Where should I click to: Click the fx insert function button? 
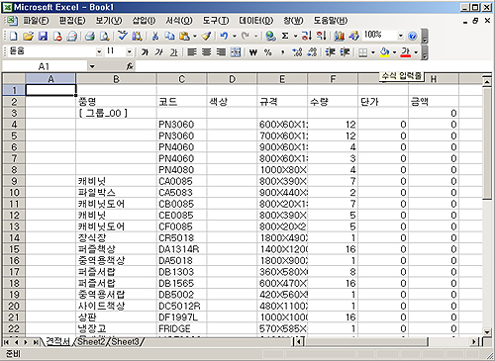pos(130,66)
